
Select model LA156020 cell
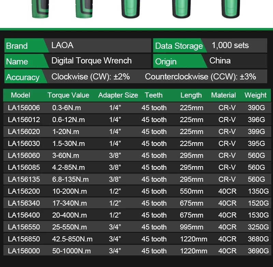pyautogui.click(x=24, y=132)
